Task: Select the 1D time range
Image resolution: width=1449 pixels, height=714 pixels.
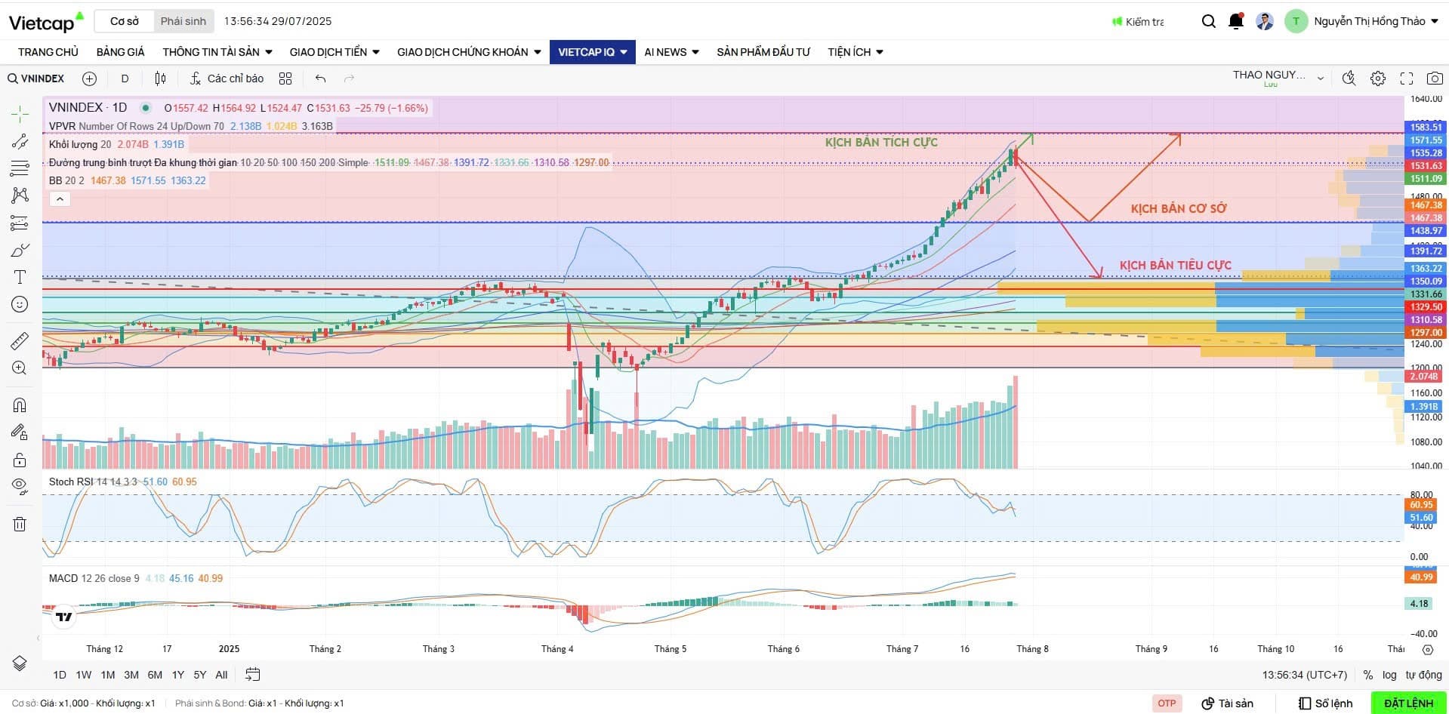Action: coord(60,675)
